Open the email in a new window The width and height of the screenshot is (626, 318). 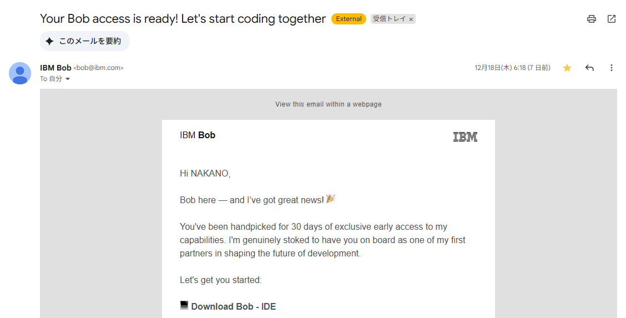pos(612,19)
